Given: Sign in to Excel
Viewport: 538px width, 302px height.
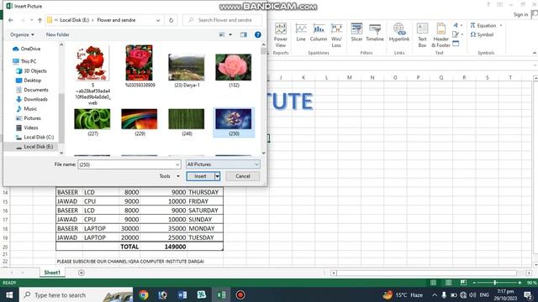Looking at the screenshot, I should point(520,15).
